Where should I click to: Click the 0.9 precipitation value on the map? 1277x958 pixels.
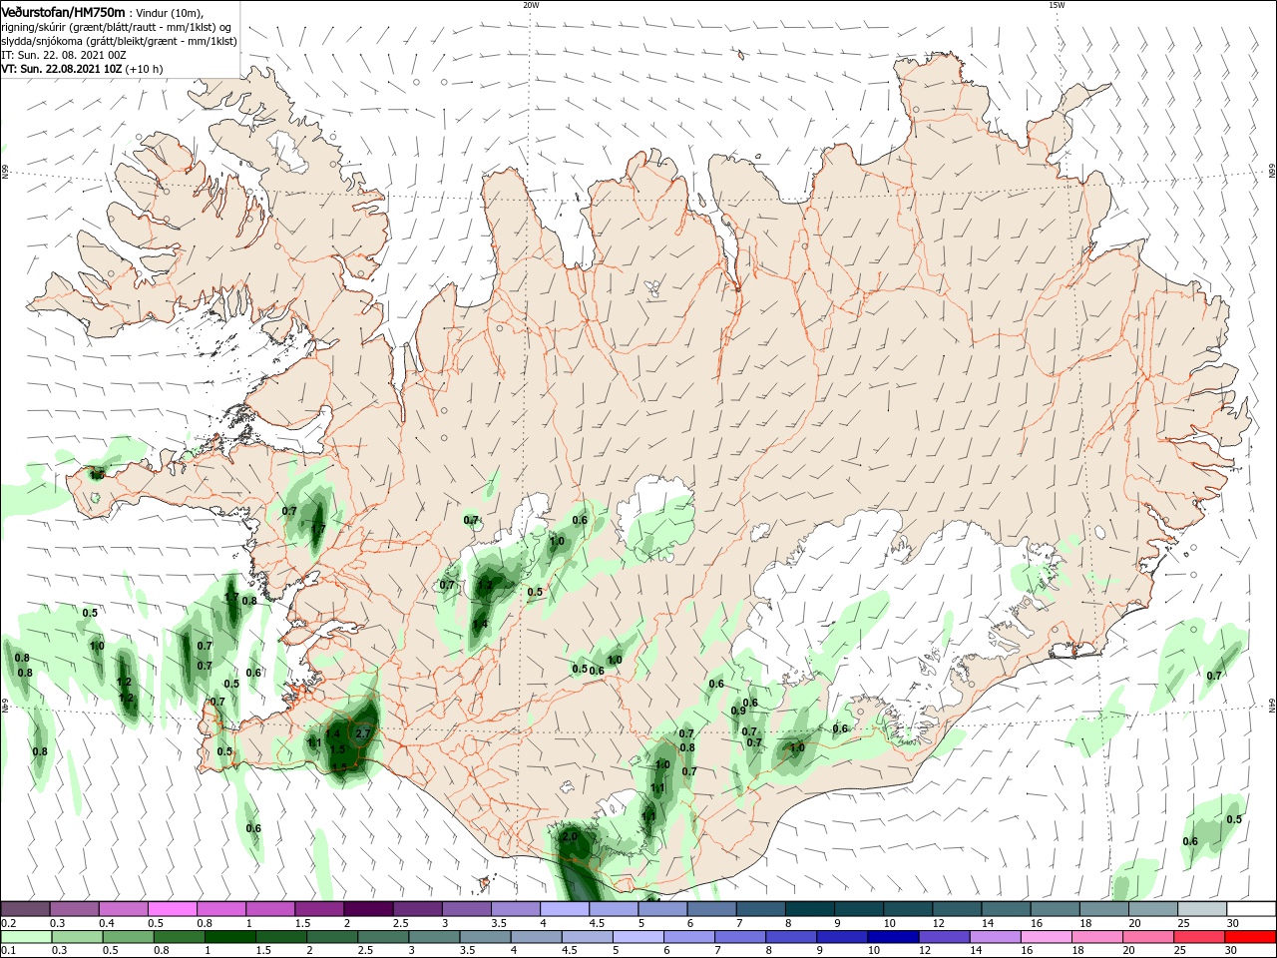(x=738, y=711)
